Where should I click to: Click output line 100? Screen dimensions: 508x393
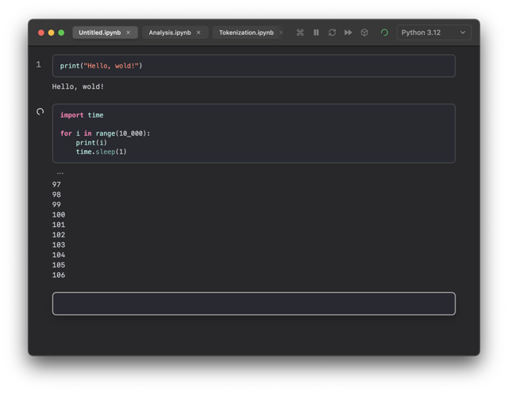point(59,214)
